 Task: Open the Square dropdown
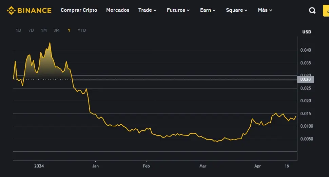[237, 10]
